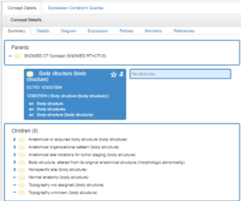
Task: Collapse the SNOMED CT Concept parent entry
Action: pos(10,56)
